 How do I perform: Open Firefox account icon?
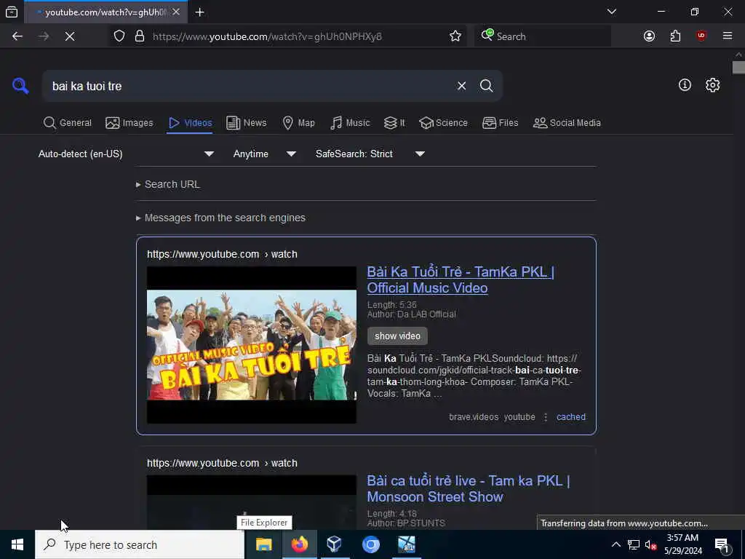pyautogui.click(x=649, y=36)
